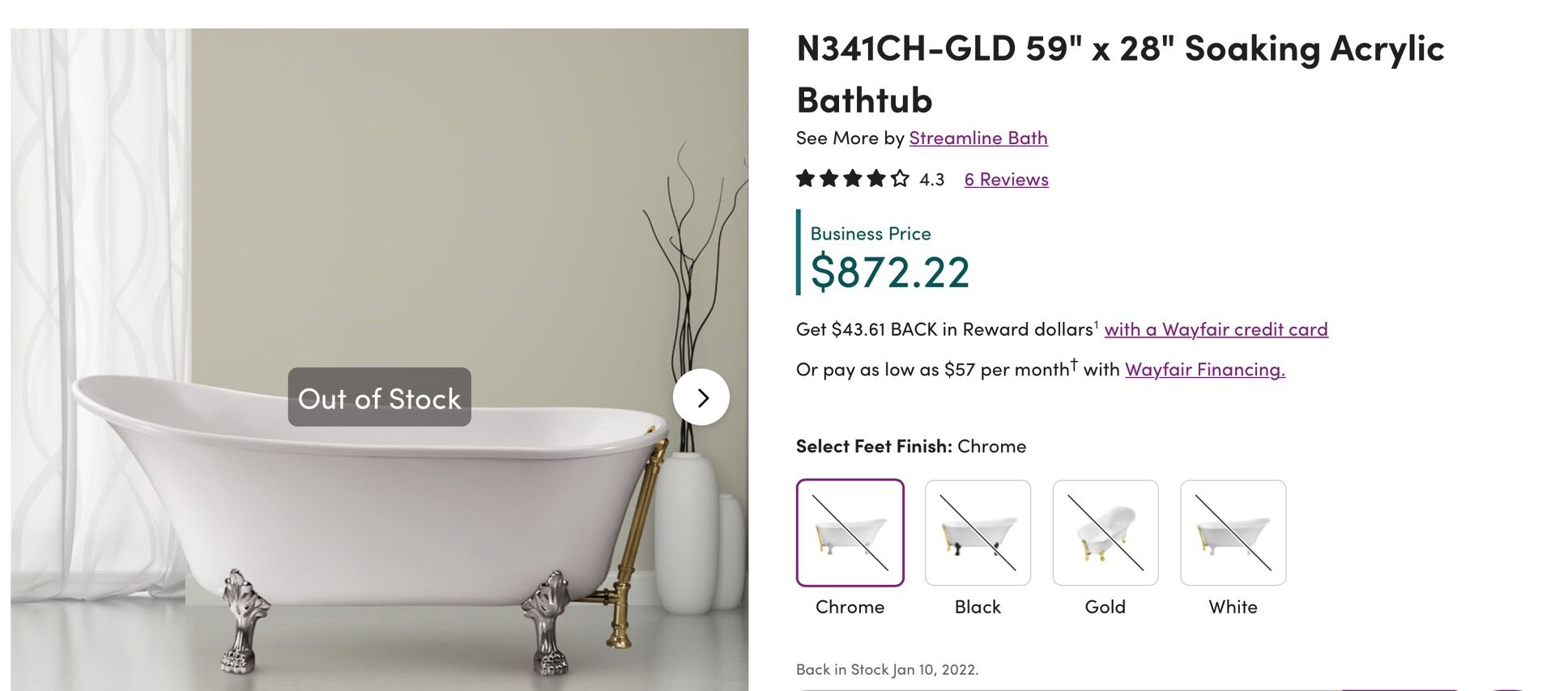
Task: Select the Gold feet finish thumbnail
Action: pos(1106,532)
